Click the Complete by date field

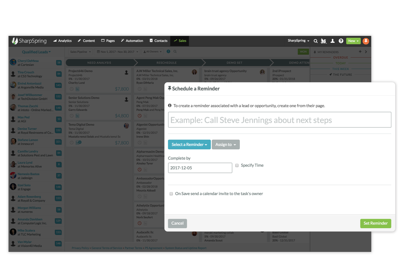[200, 168]
